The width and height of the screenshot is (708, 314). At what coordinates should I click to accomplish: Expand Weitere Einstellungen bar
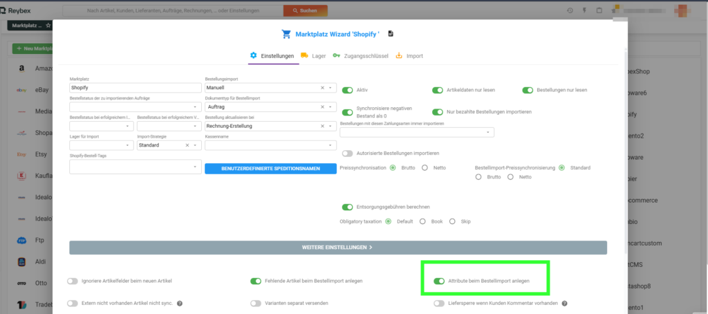coord(337,248)
